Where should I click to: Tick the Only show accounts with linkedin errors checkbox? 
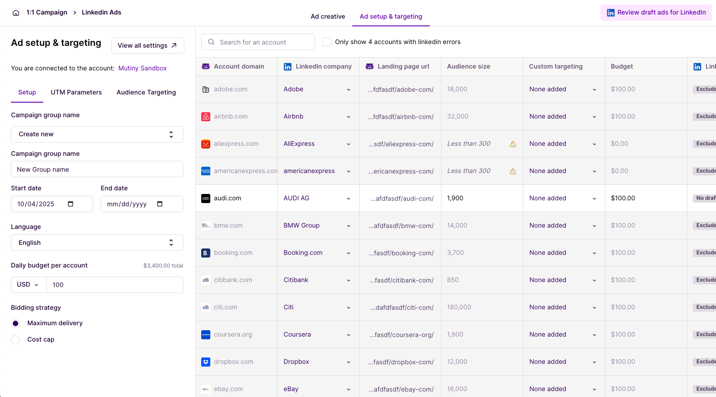coord(327,42)
